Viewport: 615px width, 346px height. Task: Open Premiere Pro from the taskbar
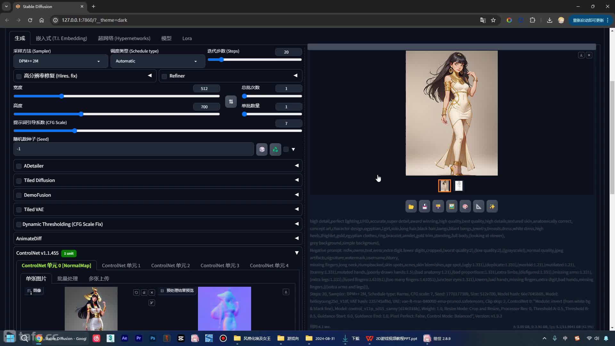point(139,338)
